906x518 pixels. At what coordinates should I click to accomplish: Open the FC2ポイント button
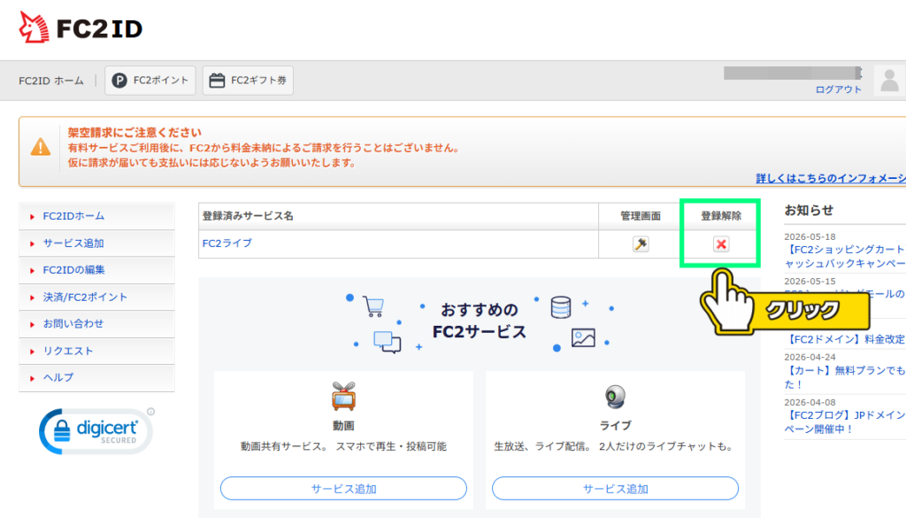pos(150,81)
